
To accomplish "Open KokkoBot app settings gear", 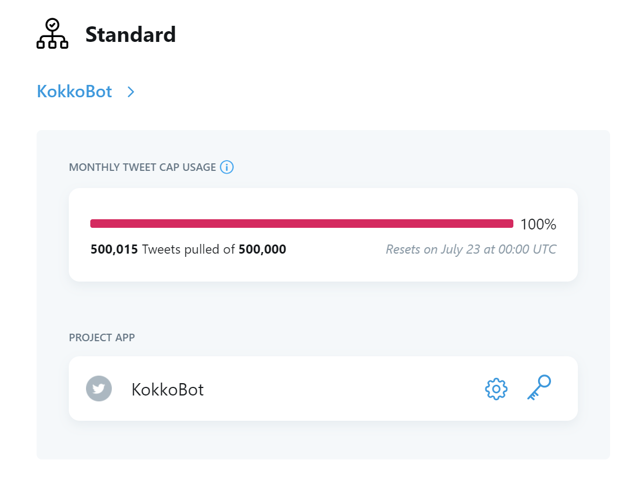I will [x=496, y=389].
